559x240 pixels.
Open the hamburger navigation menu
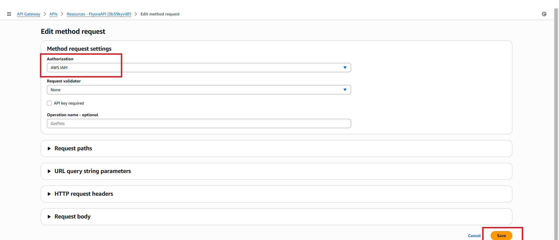coord(9,14)
